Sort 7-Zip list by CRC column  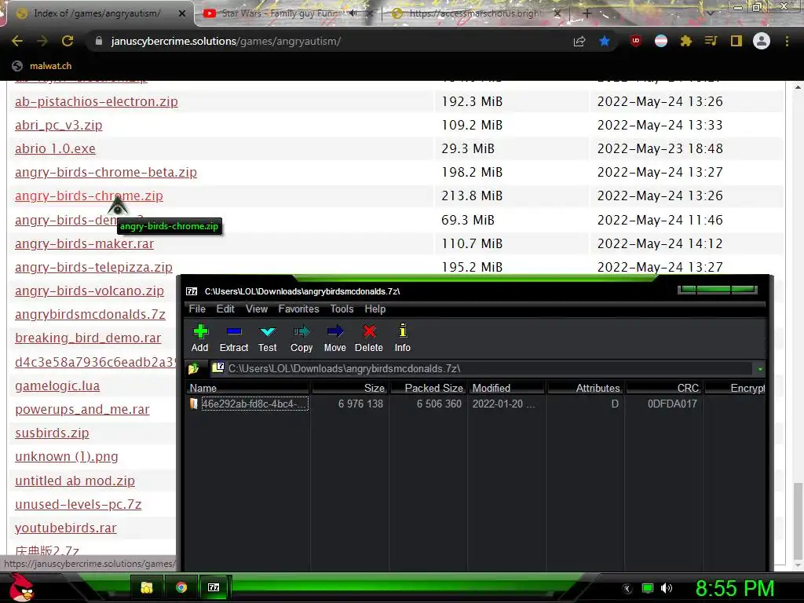[664, 388]
